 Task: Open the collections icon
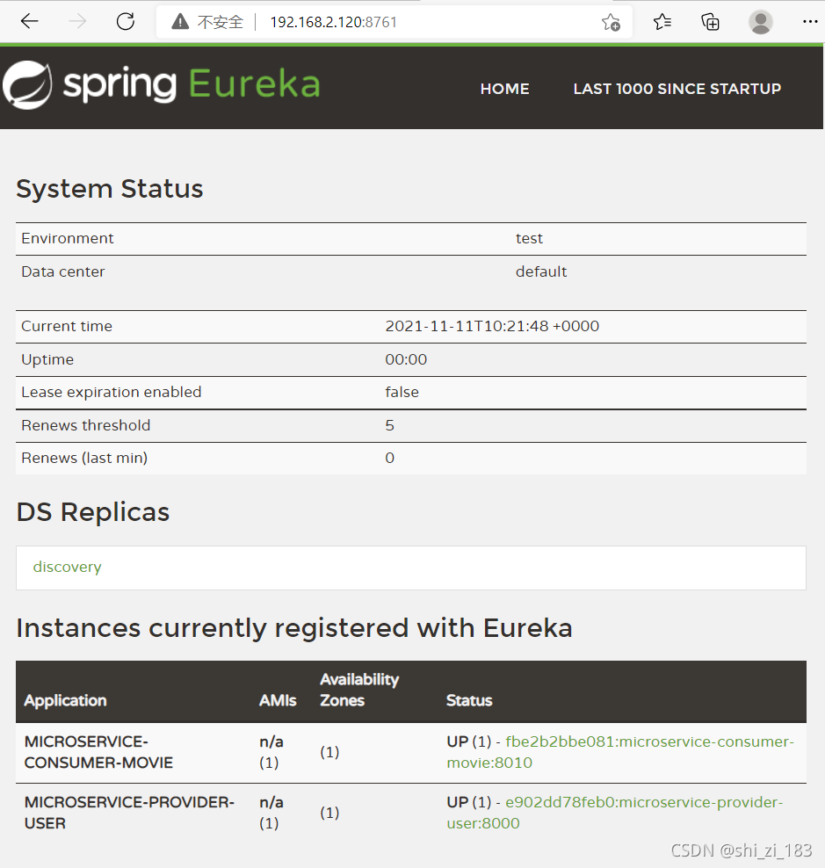point(710,22)
